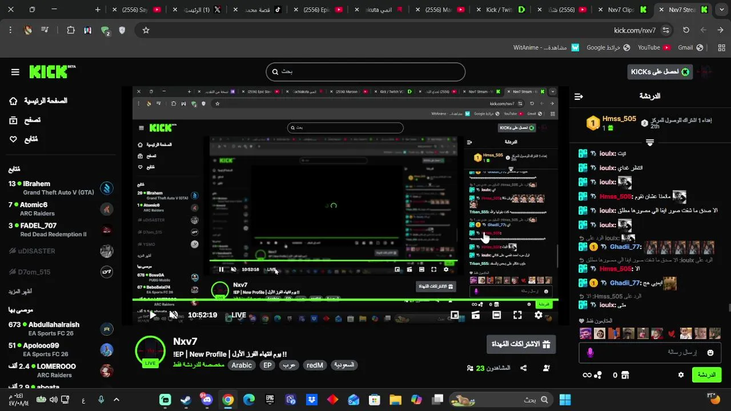Click the follow user icon beside share

click(x=547, y=368)
